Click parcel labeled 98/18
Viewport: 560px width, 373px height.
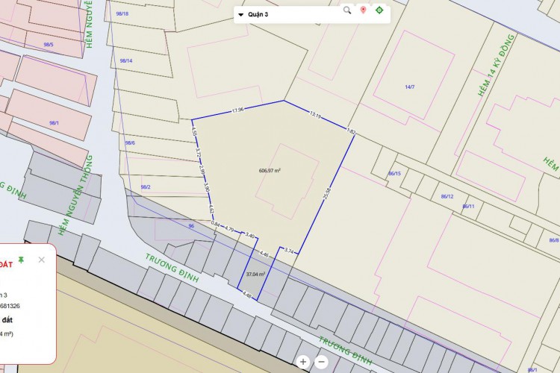[x=123, y=14]
